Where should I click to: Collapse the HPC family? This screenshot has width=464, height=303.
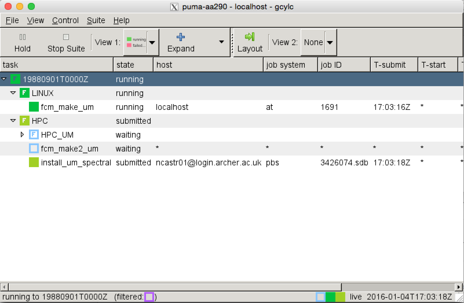click(13, 121)
